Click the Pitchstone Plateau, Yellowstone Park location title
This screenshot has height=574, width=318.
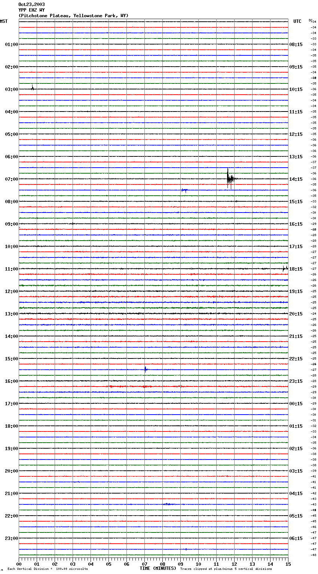click(x=73, y=16)
